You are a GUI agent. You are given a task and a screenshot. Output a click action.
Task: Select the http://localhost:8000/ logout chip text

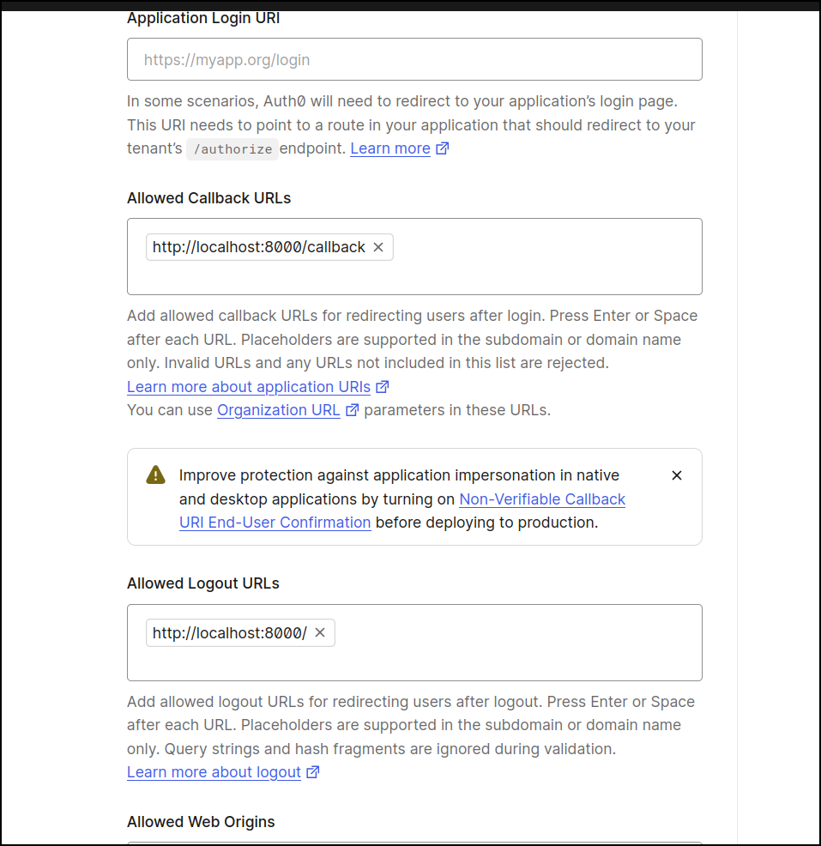point(230,632)
